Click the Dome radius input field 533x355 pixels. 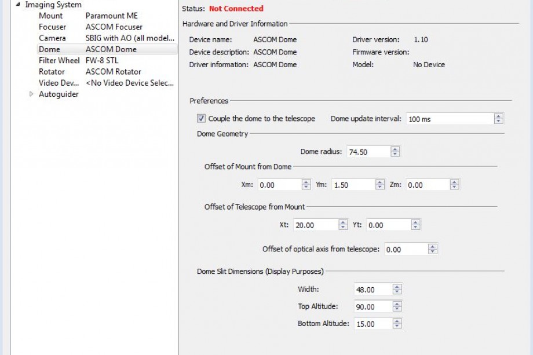pyautogui.click(x=368, y=152)
